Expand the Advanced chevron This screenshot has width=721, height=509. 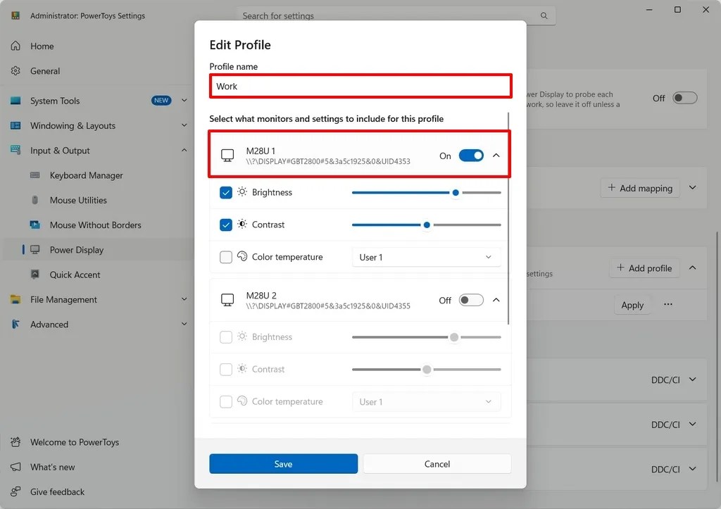(184, 324)
